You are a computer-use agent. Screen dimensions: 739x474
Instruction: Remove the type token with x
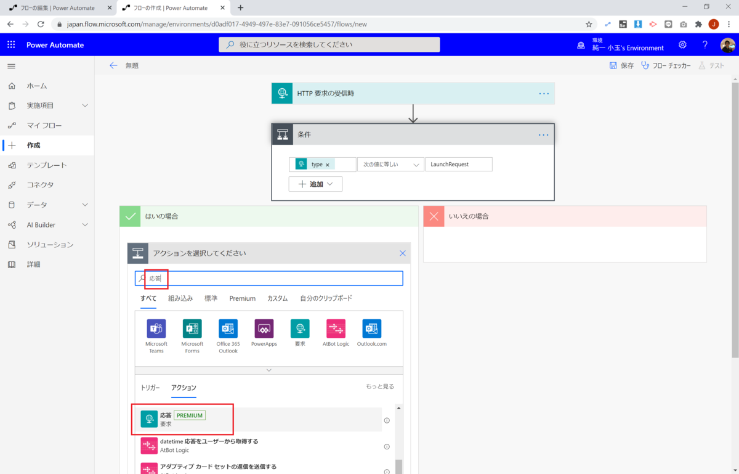pyautogui.click(x=328, y=165)
